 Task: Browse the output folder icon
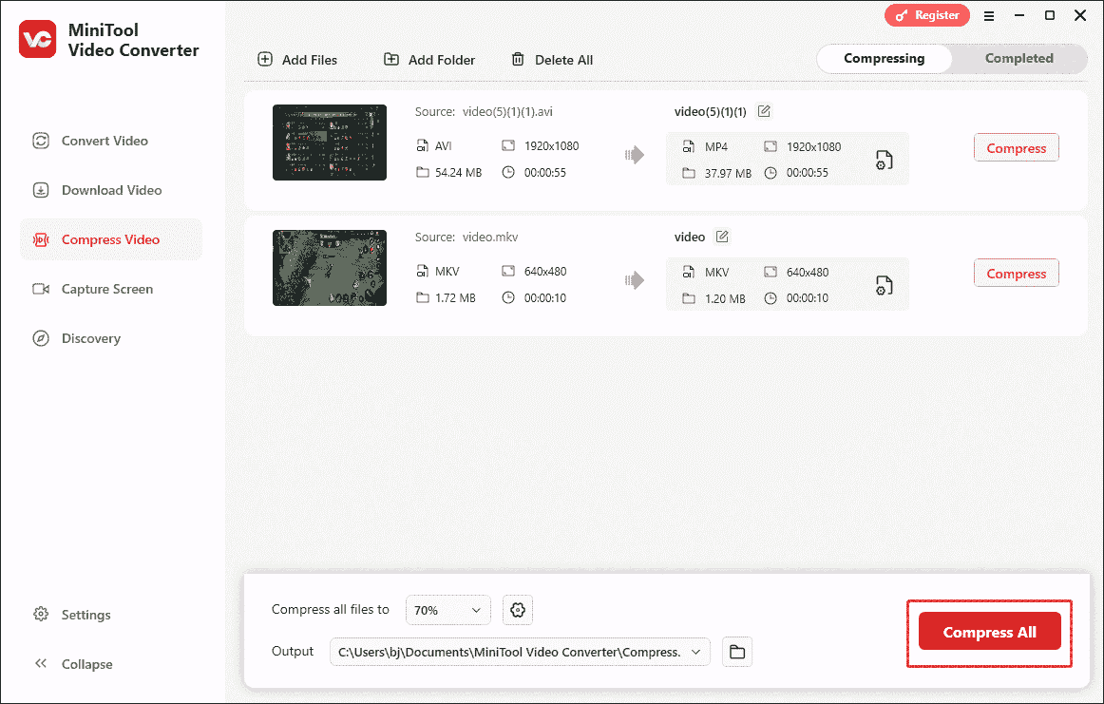point(737,652)
